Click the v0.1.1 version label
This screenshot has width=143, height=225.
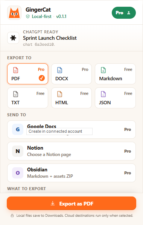point(61,16)
